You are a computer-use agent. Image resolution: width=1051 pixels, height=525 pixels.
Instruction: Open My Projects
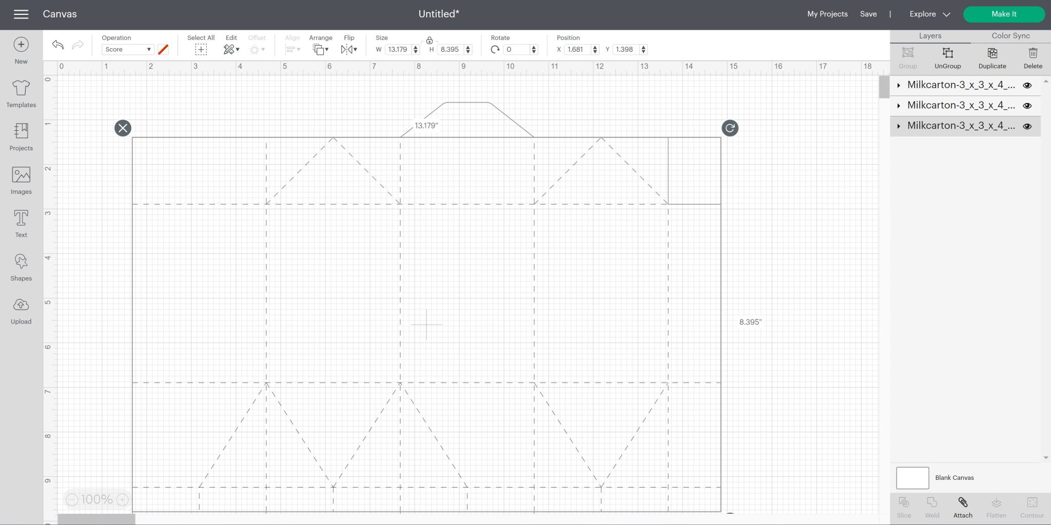click(827, 14)
